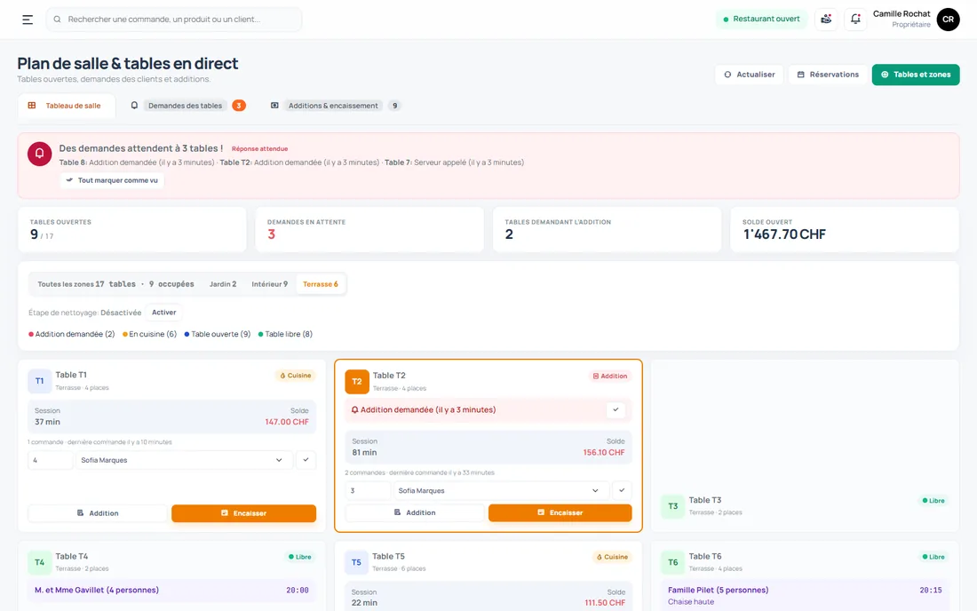Screen dimensions: 977x611
Task: Confirm Table T1 server assignment checkmark
Action: tap(306, 460)
